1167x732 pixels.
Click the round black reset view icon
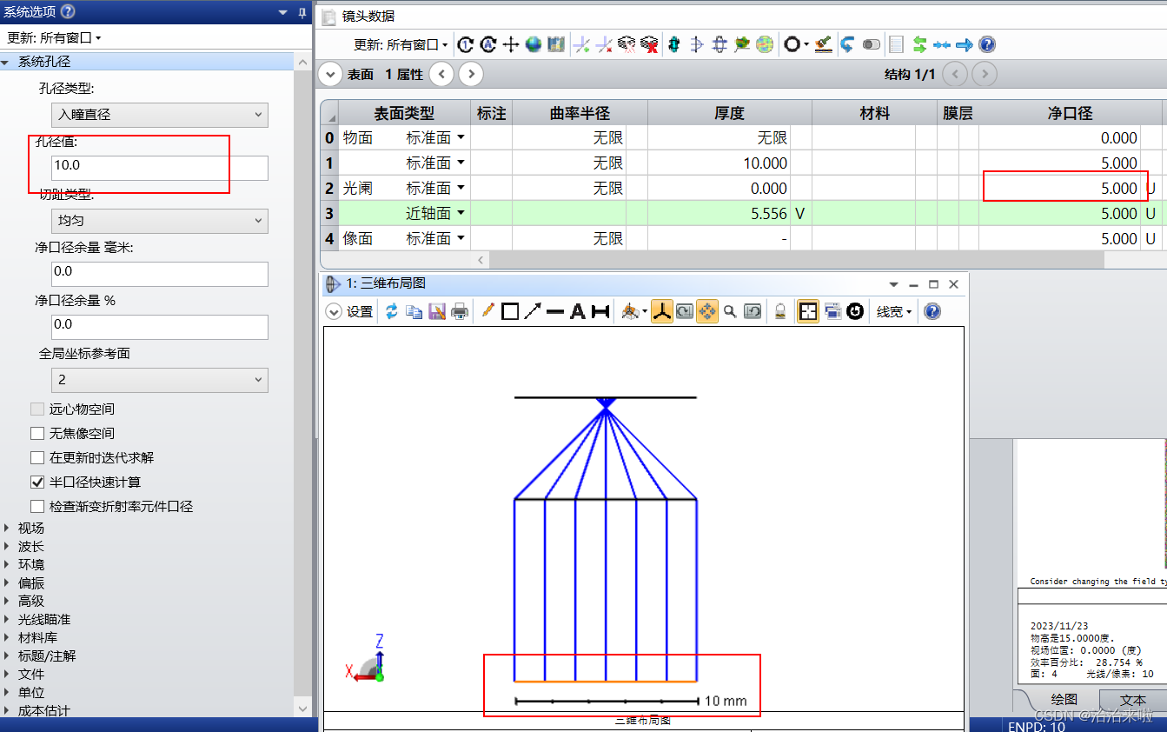(x=855, y=311)
